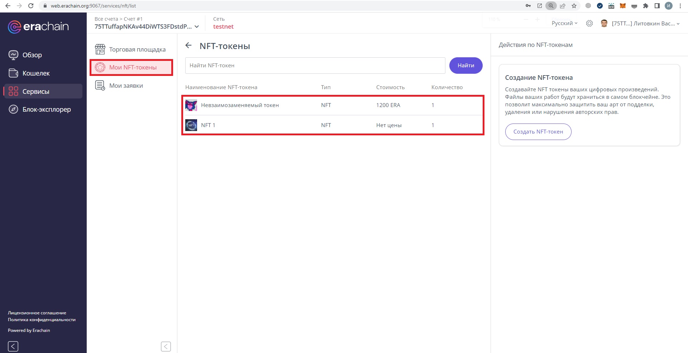Viewport: 688px width, 353px height.
Task: Open Мои заявки orders list
Action: tap(126, 86)
